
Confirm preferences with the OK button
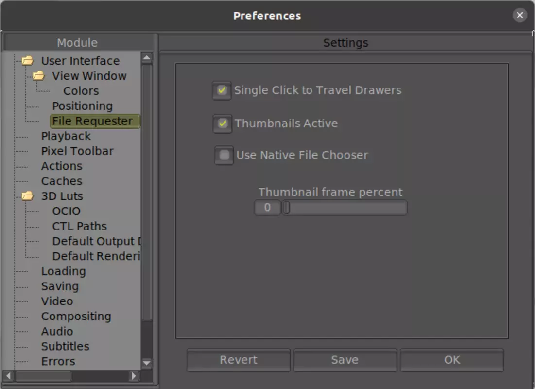point(452,360)
